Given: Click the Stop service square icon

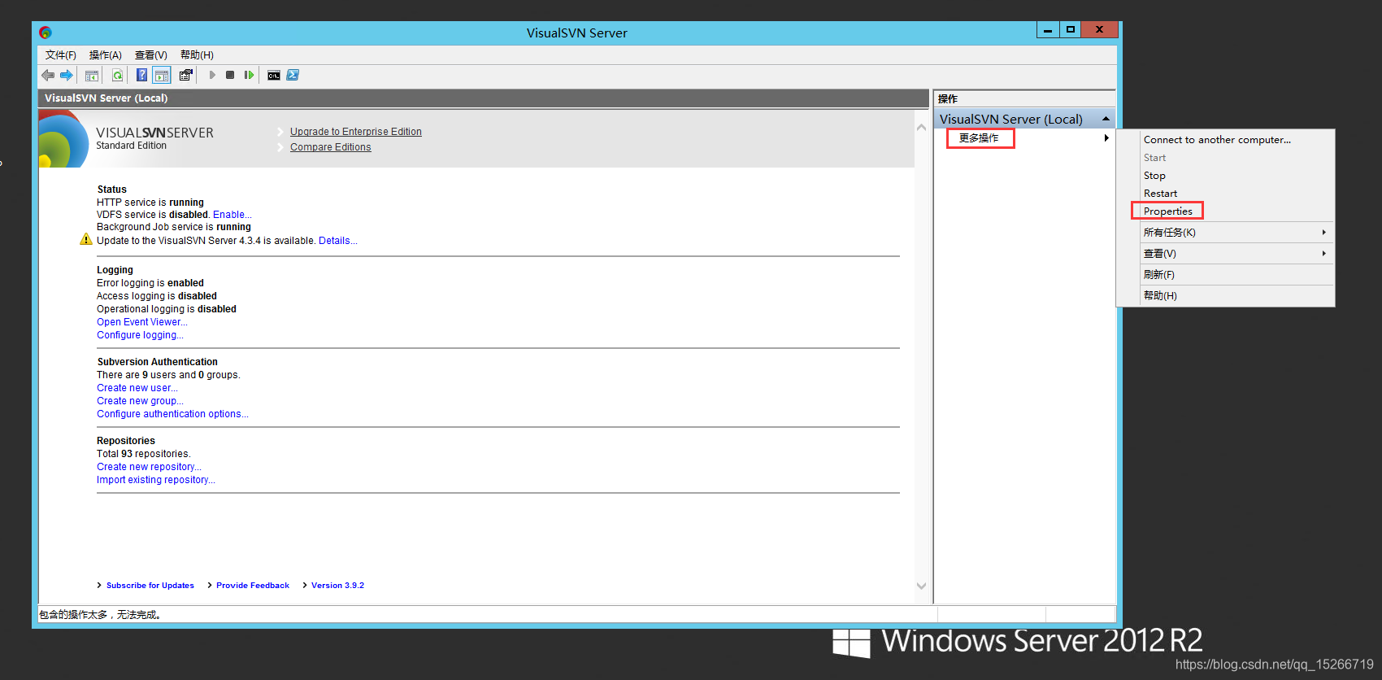Looking at the screenshot, I should pyautogui.click(x=230, y=75).
